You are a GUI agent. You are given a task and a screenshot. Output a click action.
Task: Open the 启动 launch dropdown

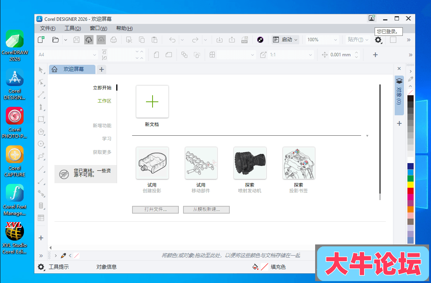tap(285, 40)
